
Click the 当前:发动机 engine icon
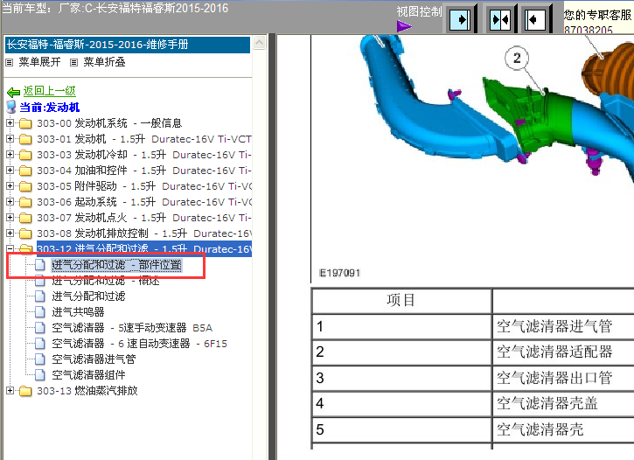[11, 107]
